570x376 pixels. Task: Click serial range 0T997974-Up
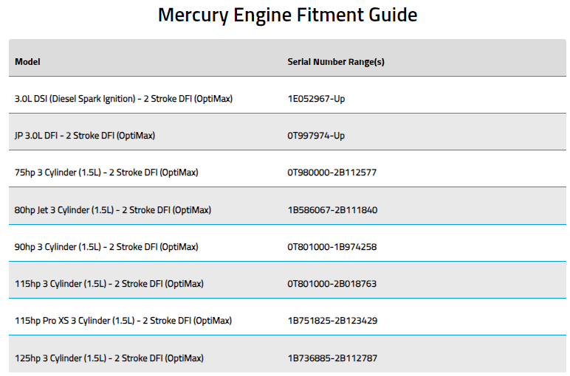(x=316, y=136)
